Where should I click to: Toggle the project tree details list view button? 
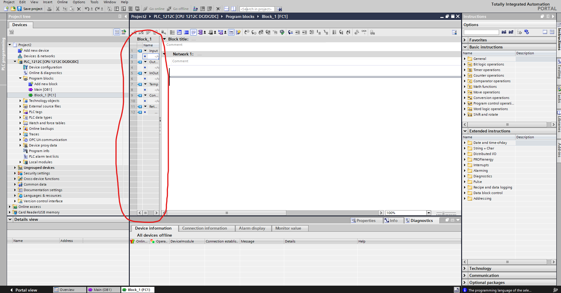117,32
